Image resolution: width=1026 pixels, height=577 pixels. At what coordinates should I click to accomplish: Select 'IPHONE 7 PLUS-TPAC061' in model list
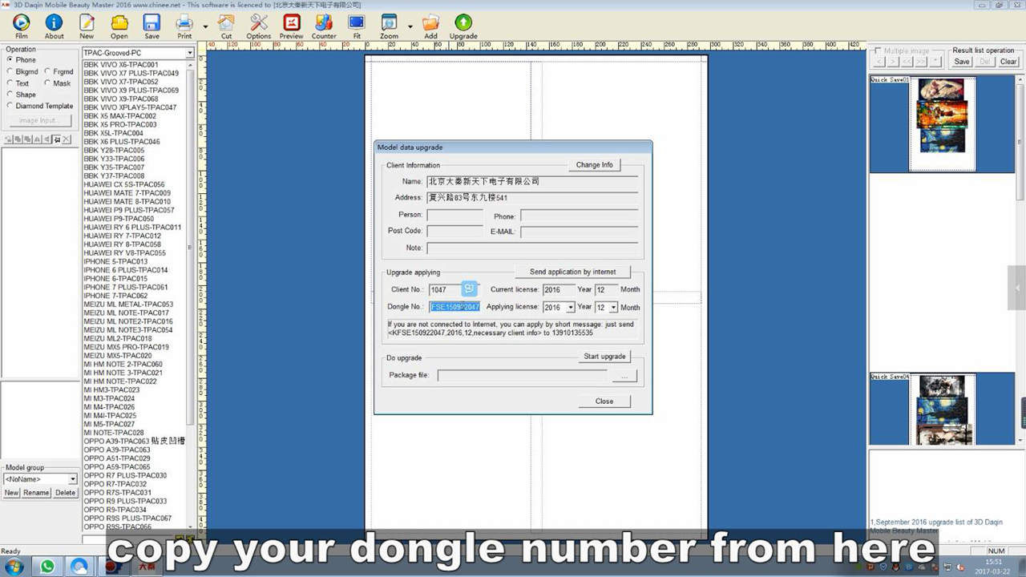(126, 287)
